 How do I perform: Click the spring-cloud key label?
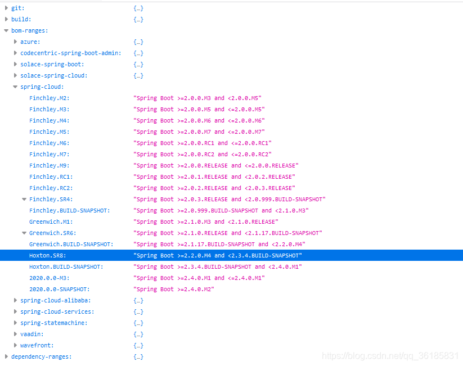[42, 87]
